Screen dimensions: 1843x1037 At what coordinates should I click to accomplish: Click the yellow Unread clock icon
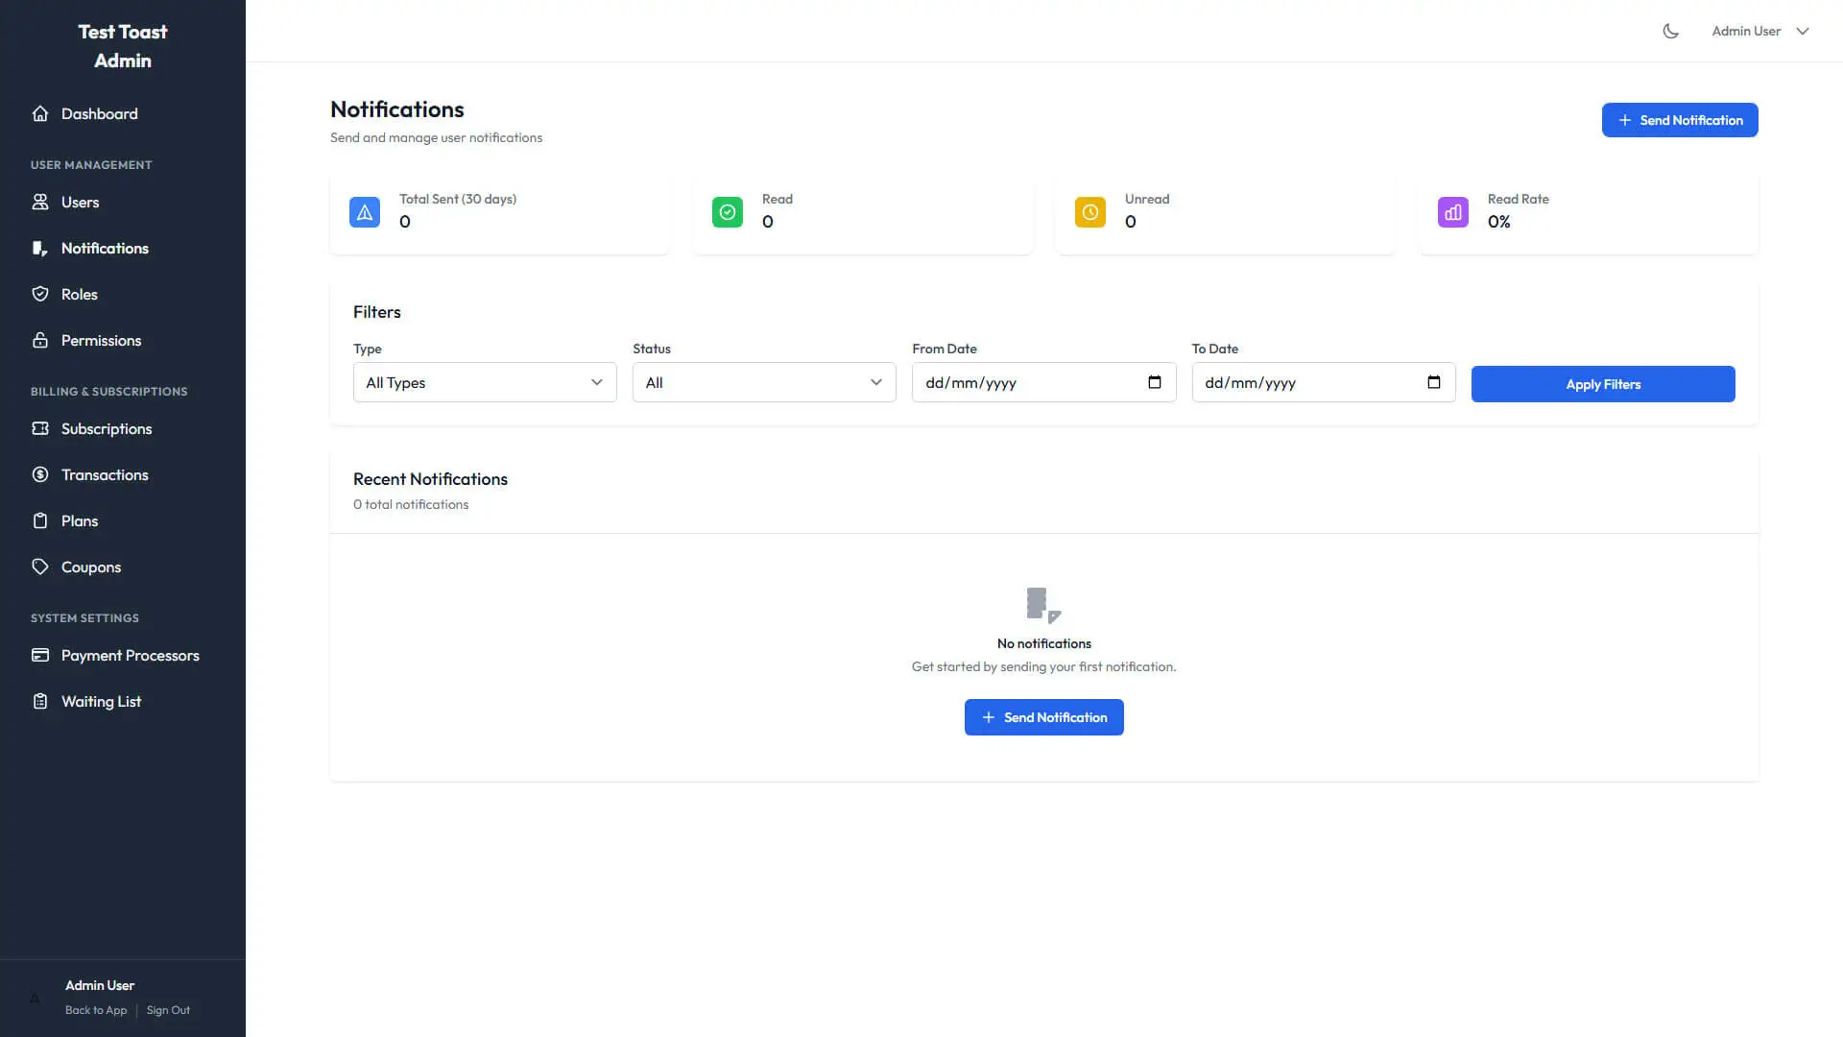pos(1090,212)
